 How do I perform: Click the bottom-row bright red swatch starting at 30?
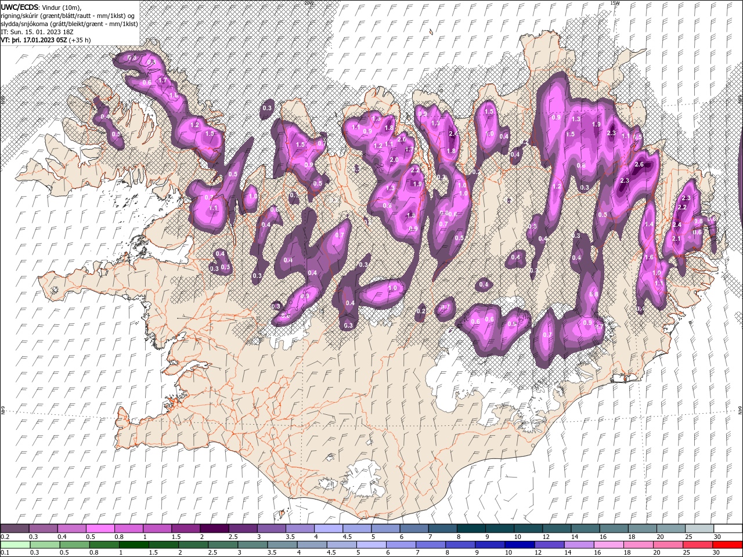click(727, 545)
